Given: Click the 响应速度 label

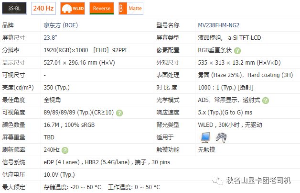Looking at the screenshot, I should click(x=168, y=113).
